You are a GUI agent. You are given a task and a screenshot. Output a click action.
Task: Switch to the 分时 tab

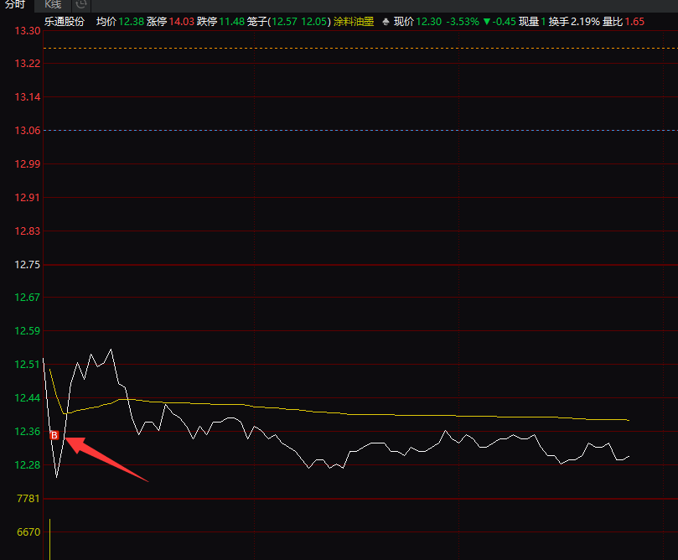click(16, 5)
